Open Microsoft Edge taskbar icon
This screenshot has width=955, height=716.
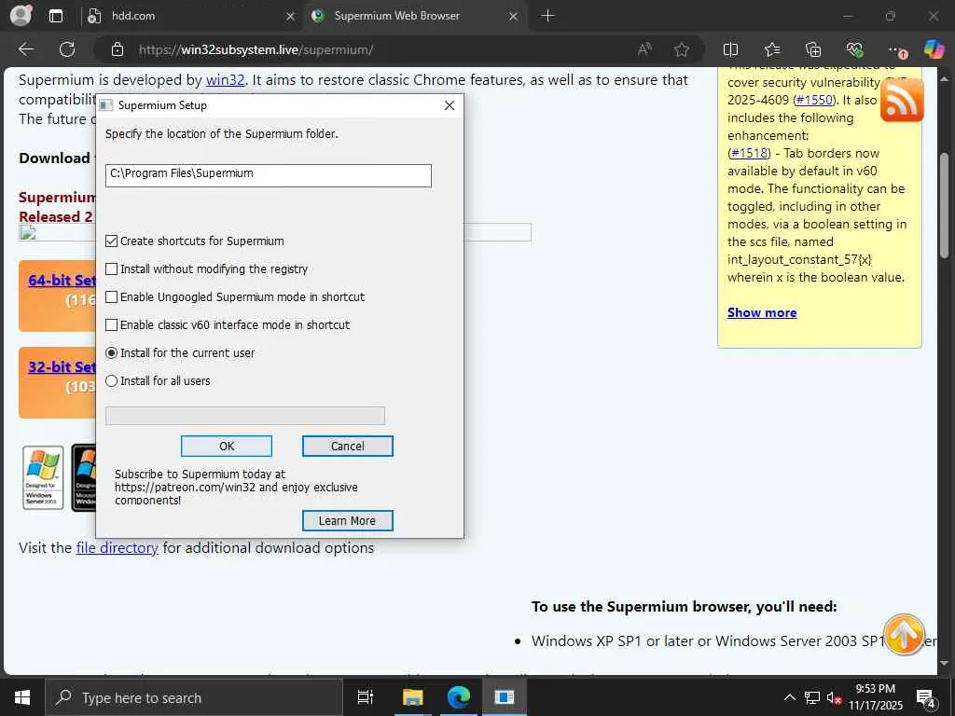pos(459,697)
